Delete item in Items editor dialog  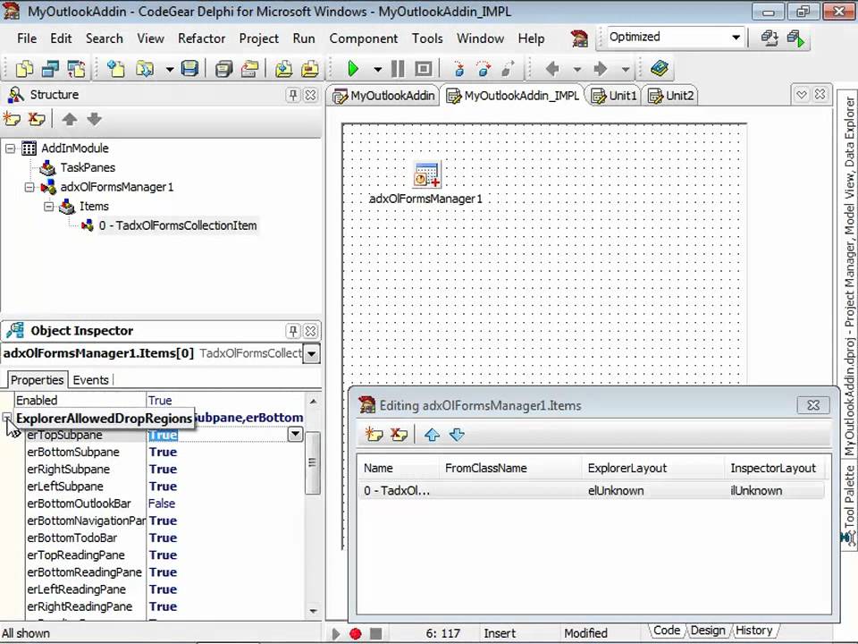coord(399,435)
